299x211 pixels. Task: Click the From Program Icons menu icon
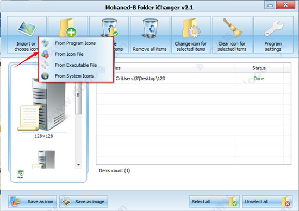pos(45,43)
